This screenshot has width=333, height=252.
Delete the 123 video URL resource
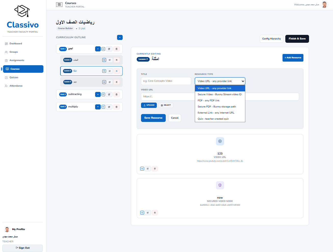(155, 169)
